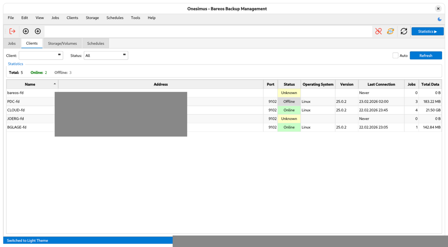Click the right circled-plus toolbar icon

coord(38,31)
